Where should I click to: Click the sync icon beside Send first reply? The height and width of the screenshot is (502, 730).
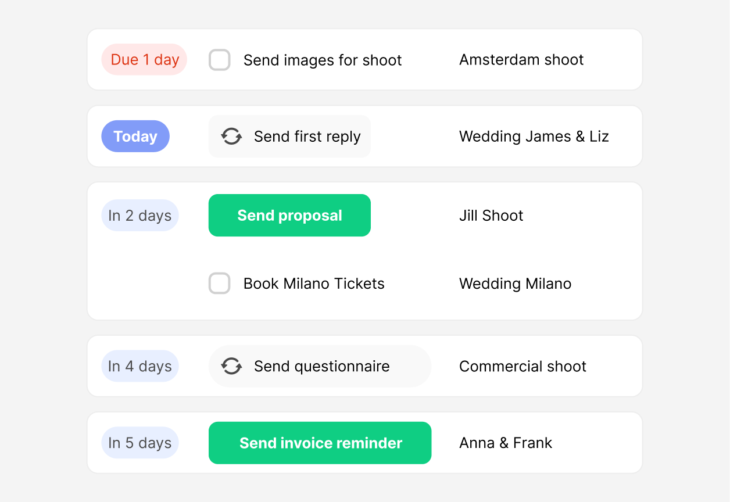[231, 137]
